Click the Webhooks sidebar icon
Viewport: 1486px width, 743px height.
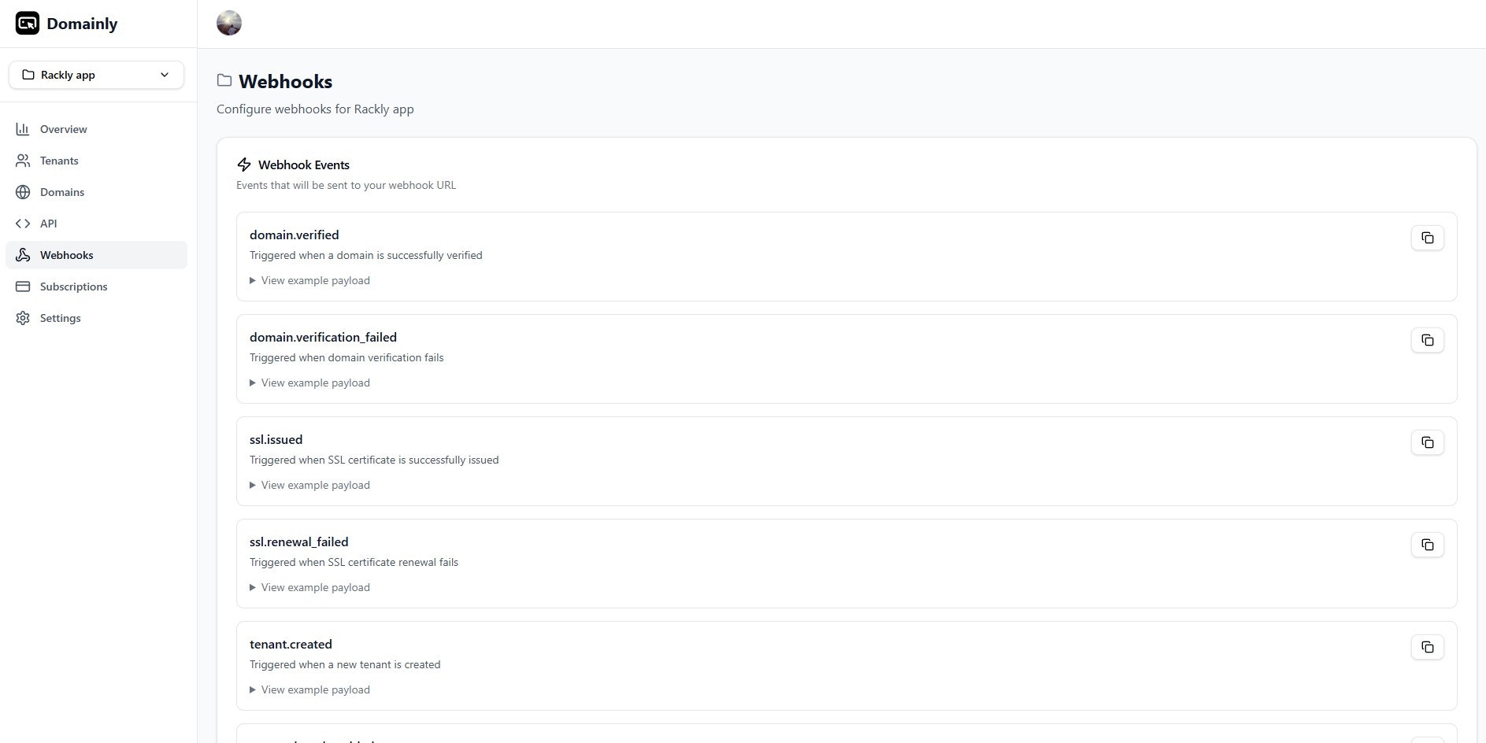pos(23,255)
